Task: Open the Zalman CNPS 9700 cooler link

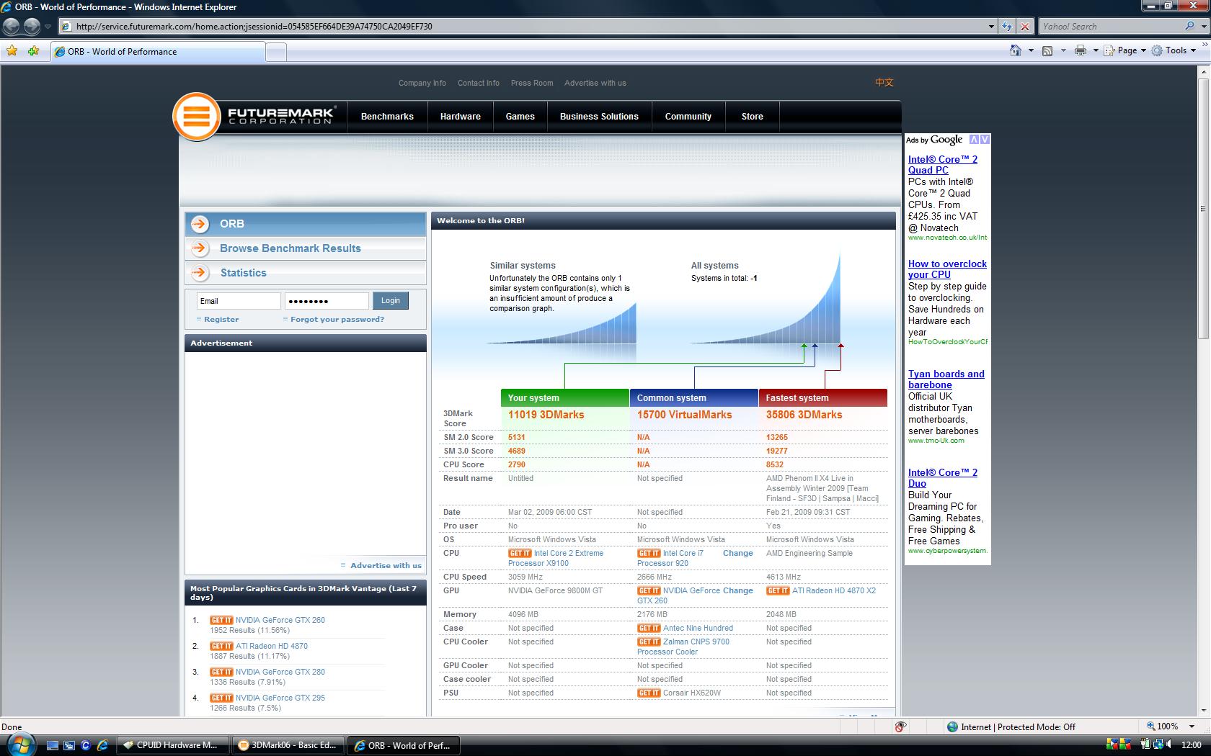Action: click(x=683, y=647)
